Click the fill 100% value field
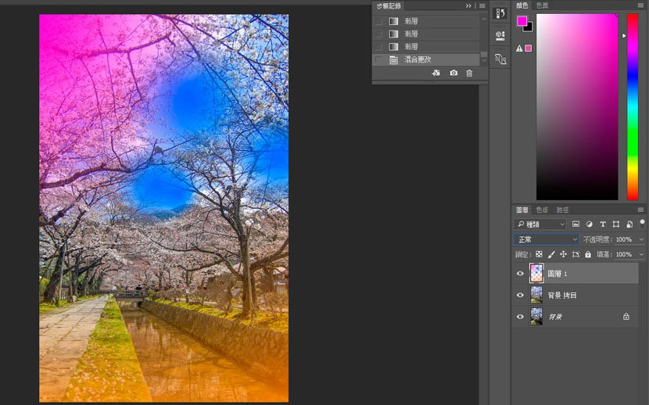 point(625,254)
